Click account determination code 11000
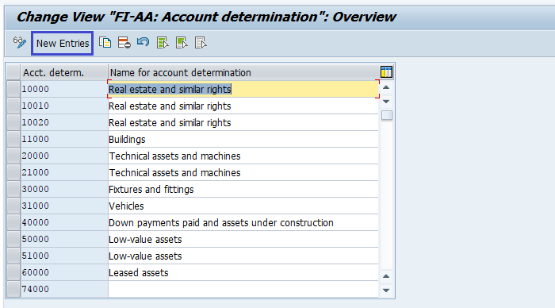This screenshot has height=308, width=555. 64,139
